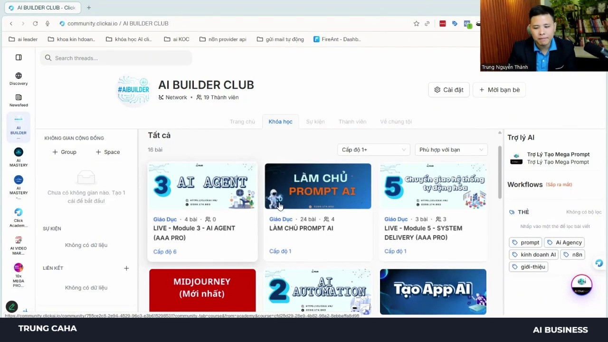The height and width of the screenshot is (342, 608).
Task: Open the Module 5 SYSTEM DELIVERY thumbnail
Action: pyautogui.click(x=433, y=186)
